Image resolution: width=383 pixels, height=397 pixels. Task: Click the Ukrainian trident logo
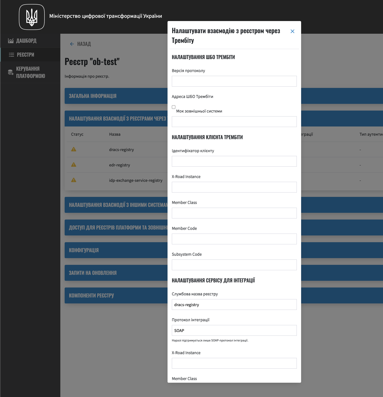32,17
